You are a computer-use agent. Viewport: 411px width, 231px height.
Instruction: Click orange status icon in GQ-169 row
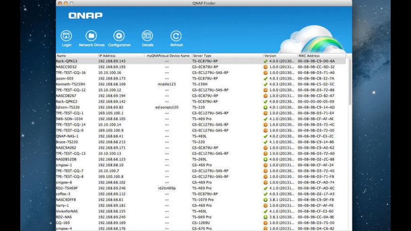coord(265,223)
